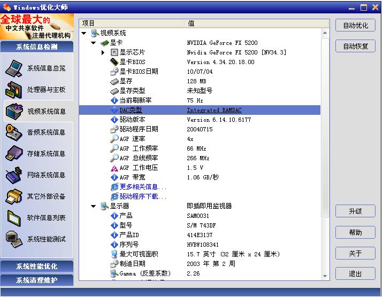Click the 退出 button
The width and height of the screenshot is (383, 298).
tap(355, 273)
